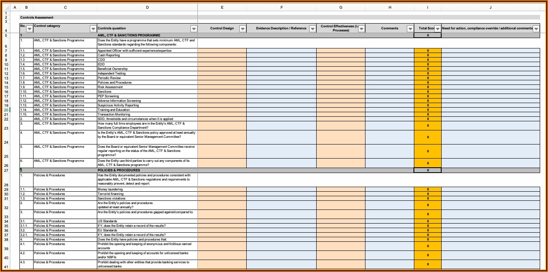
Task: Select the POLICIES & PROCEDURES section header cell
Action: pos(147,170)
